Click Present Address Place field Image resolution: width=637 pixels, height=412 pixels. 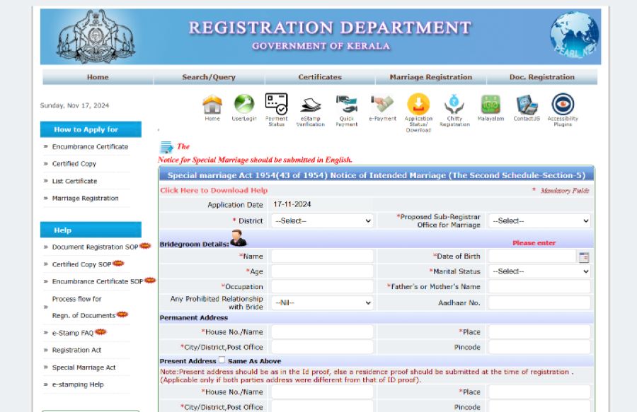539,392
